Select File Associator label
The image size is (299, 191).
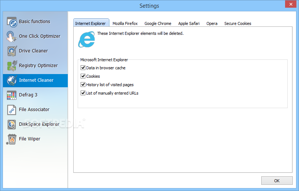click(34, 110)
